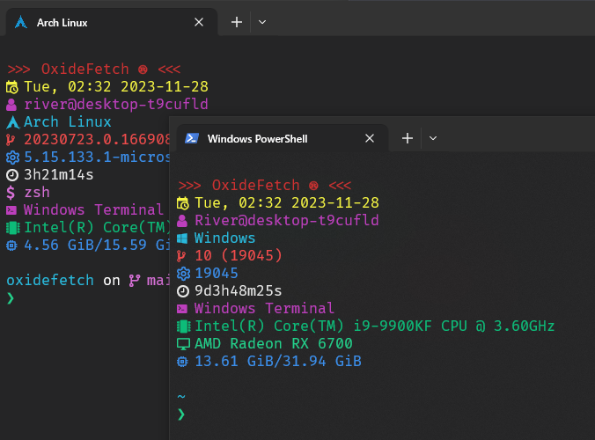Select the Windows PowerShell tab
Screen dimensions: 595x440
(282, 138)
